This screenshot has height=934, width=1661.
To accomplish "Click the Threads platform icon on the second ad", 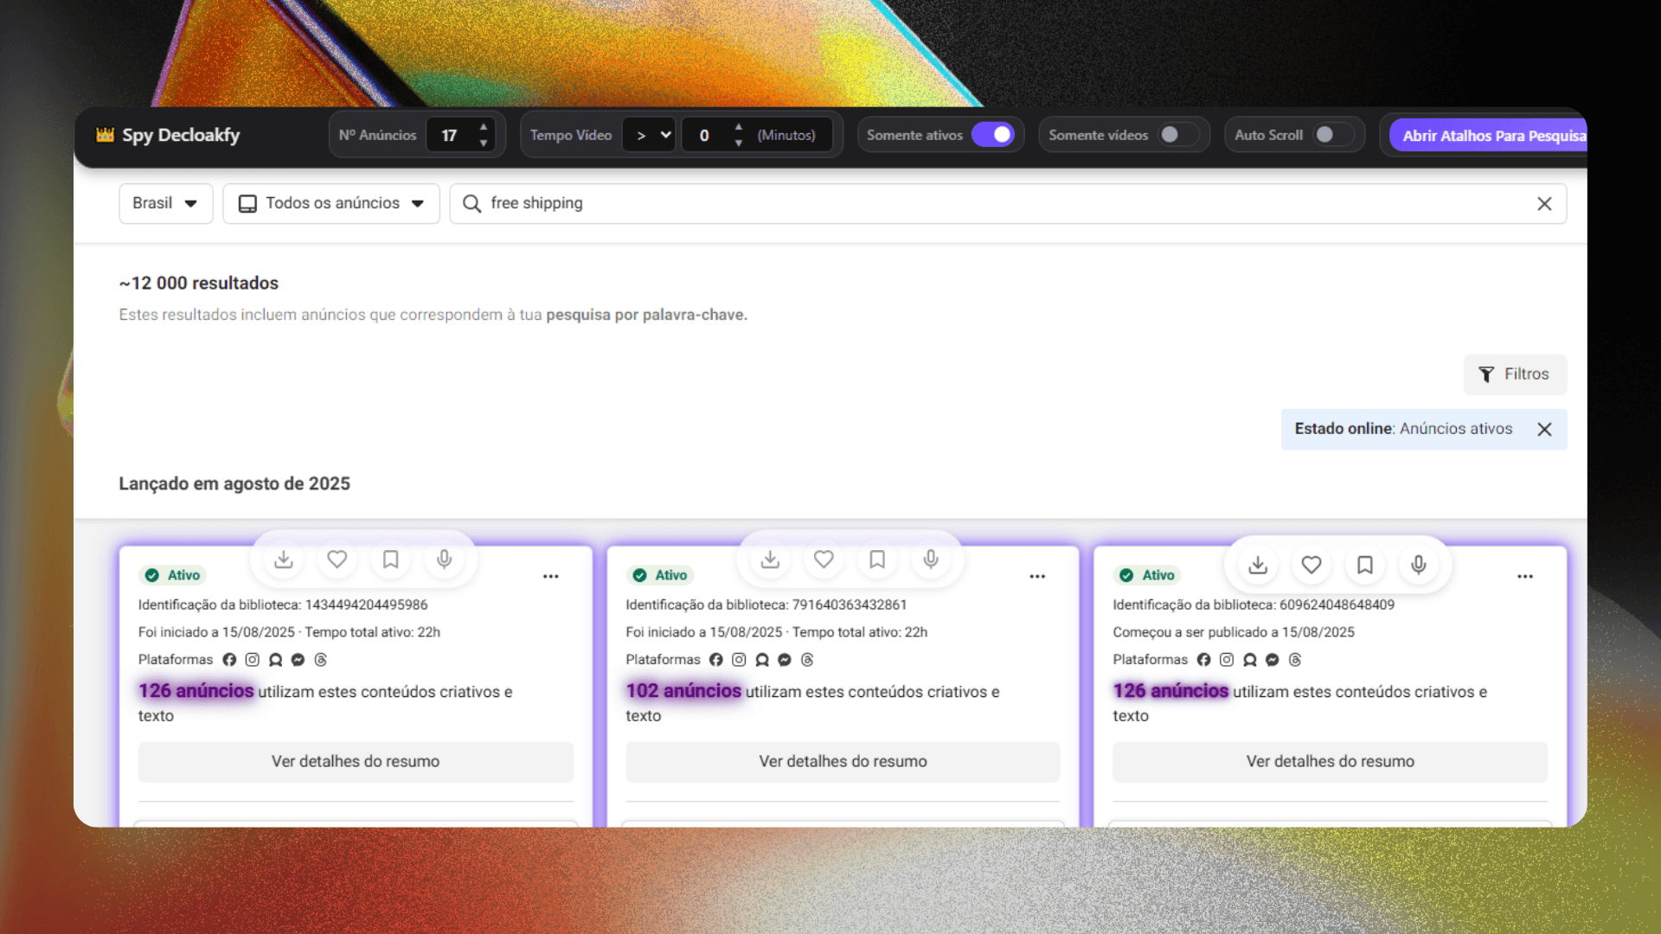I will [x=807, y=660].
